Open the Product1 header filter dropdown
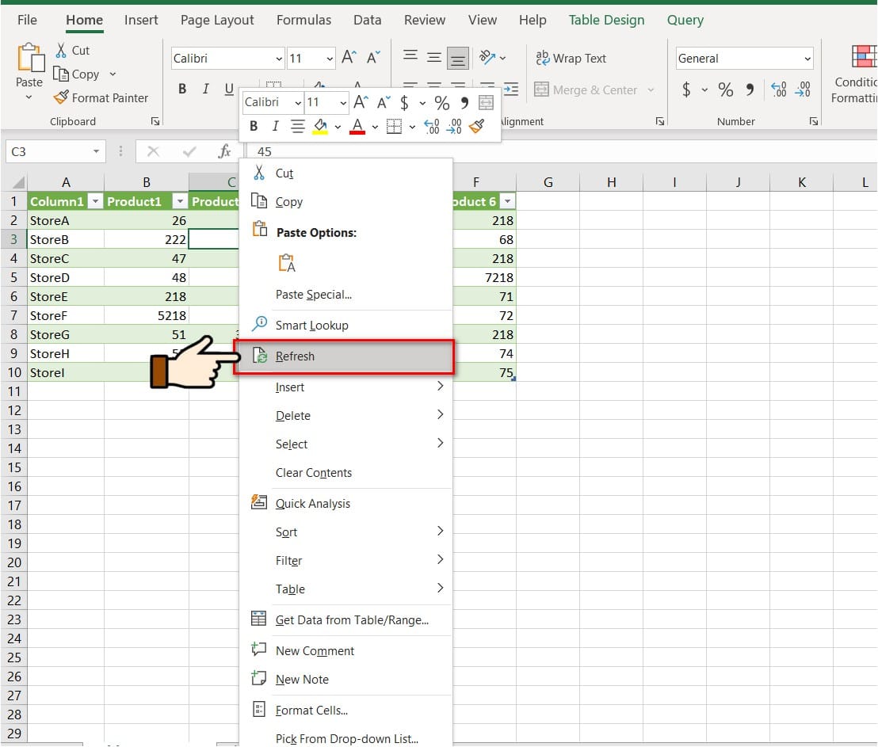This screenshot has width=878, height=747. coord(180,201)
